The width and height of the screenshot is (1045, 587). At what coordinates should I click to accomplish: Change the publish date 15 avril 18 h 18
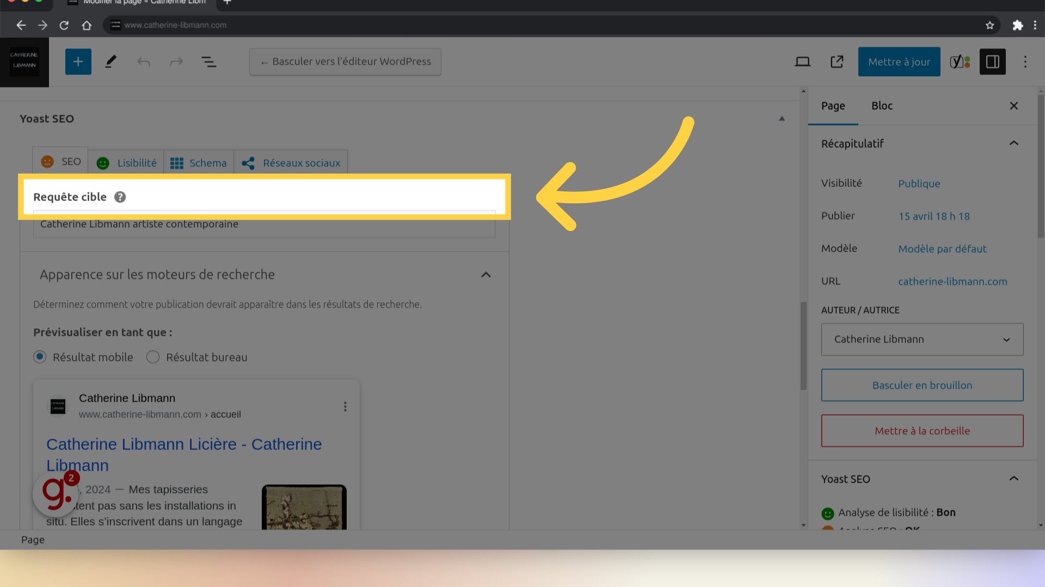[x=934, y=216]
